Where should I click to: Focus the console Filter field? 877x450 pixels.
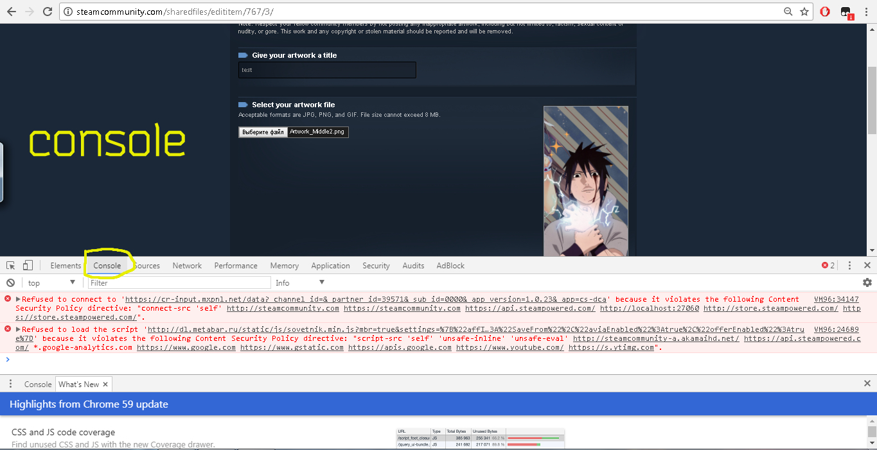coord(179,282)
